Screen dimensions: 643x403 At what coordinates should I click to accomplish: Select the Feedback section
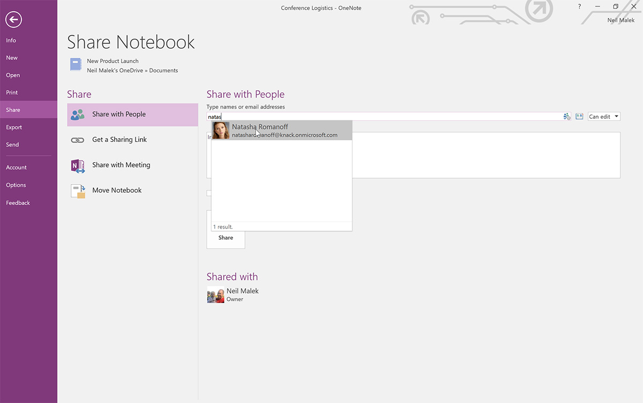point(18,202)
